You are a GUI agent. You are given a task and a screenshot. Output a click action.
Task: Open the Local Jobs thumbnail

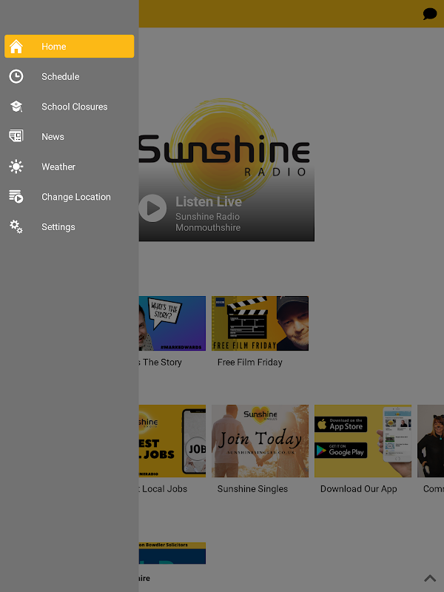(x=172, y=441)
